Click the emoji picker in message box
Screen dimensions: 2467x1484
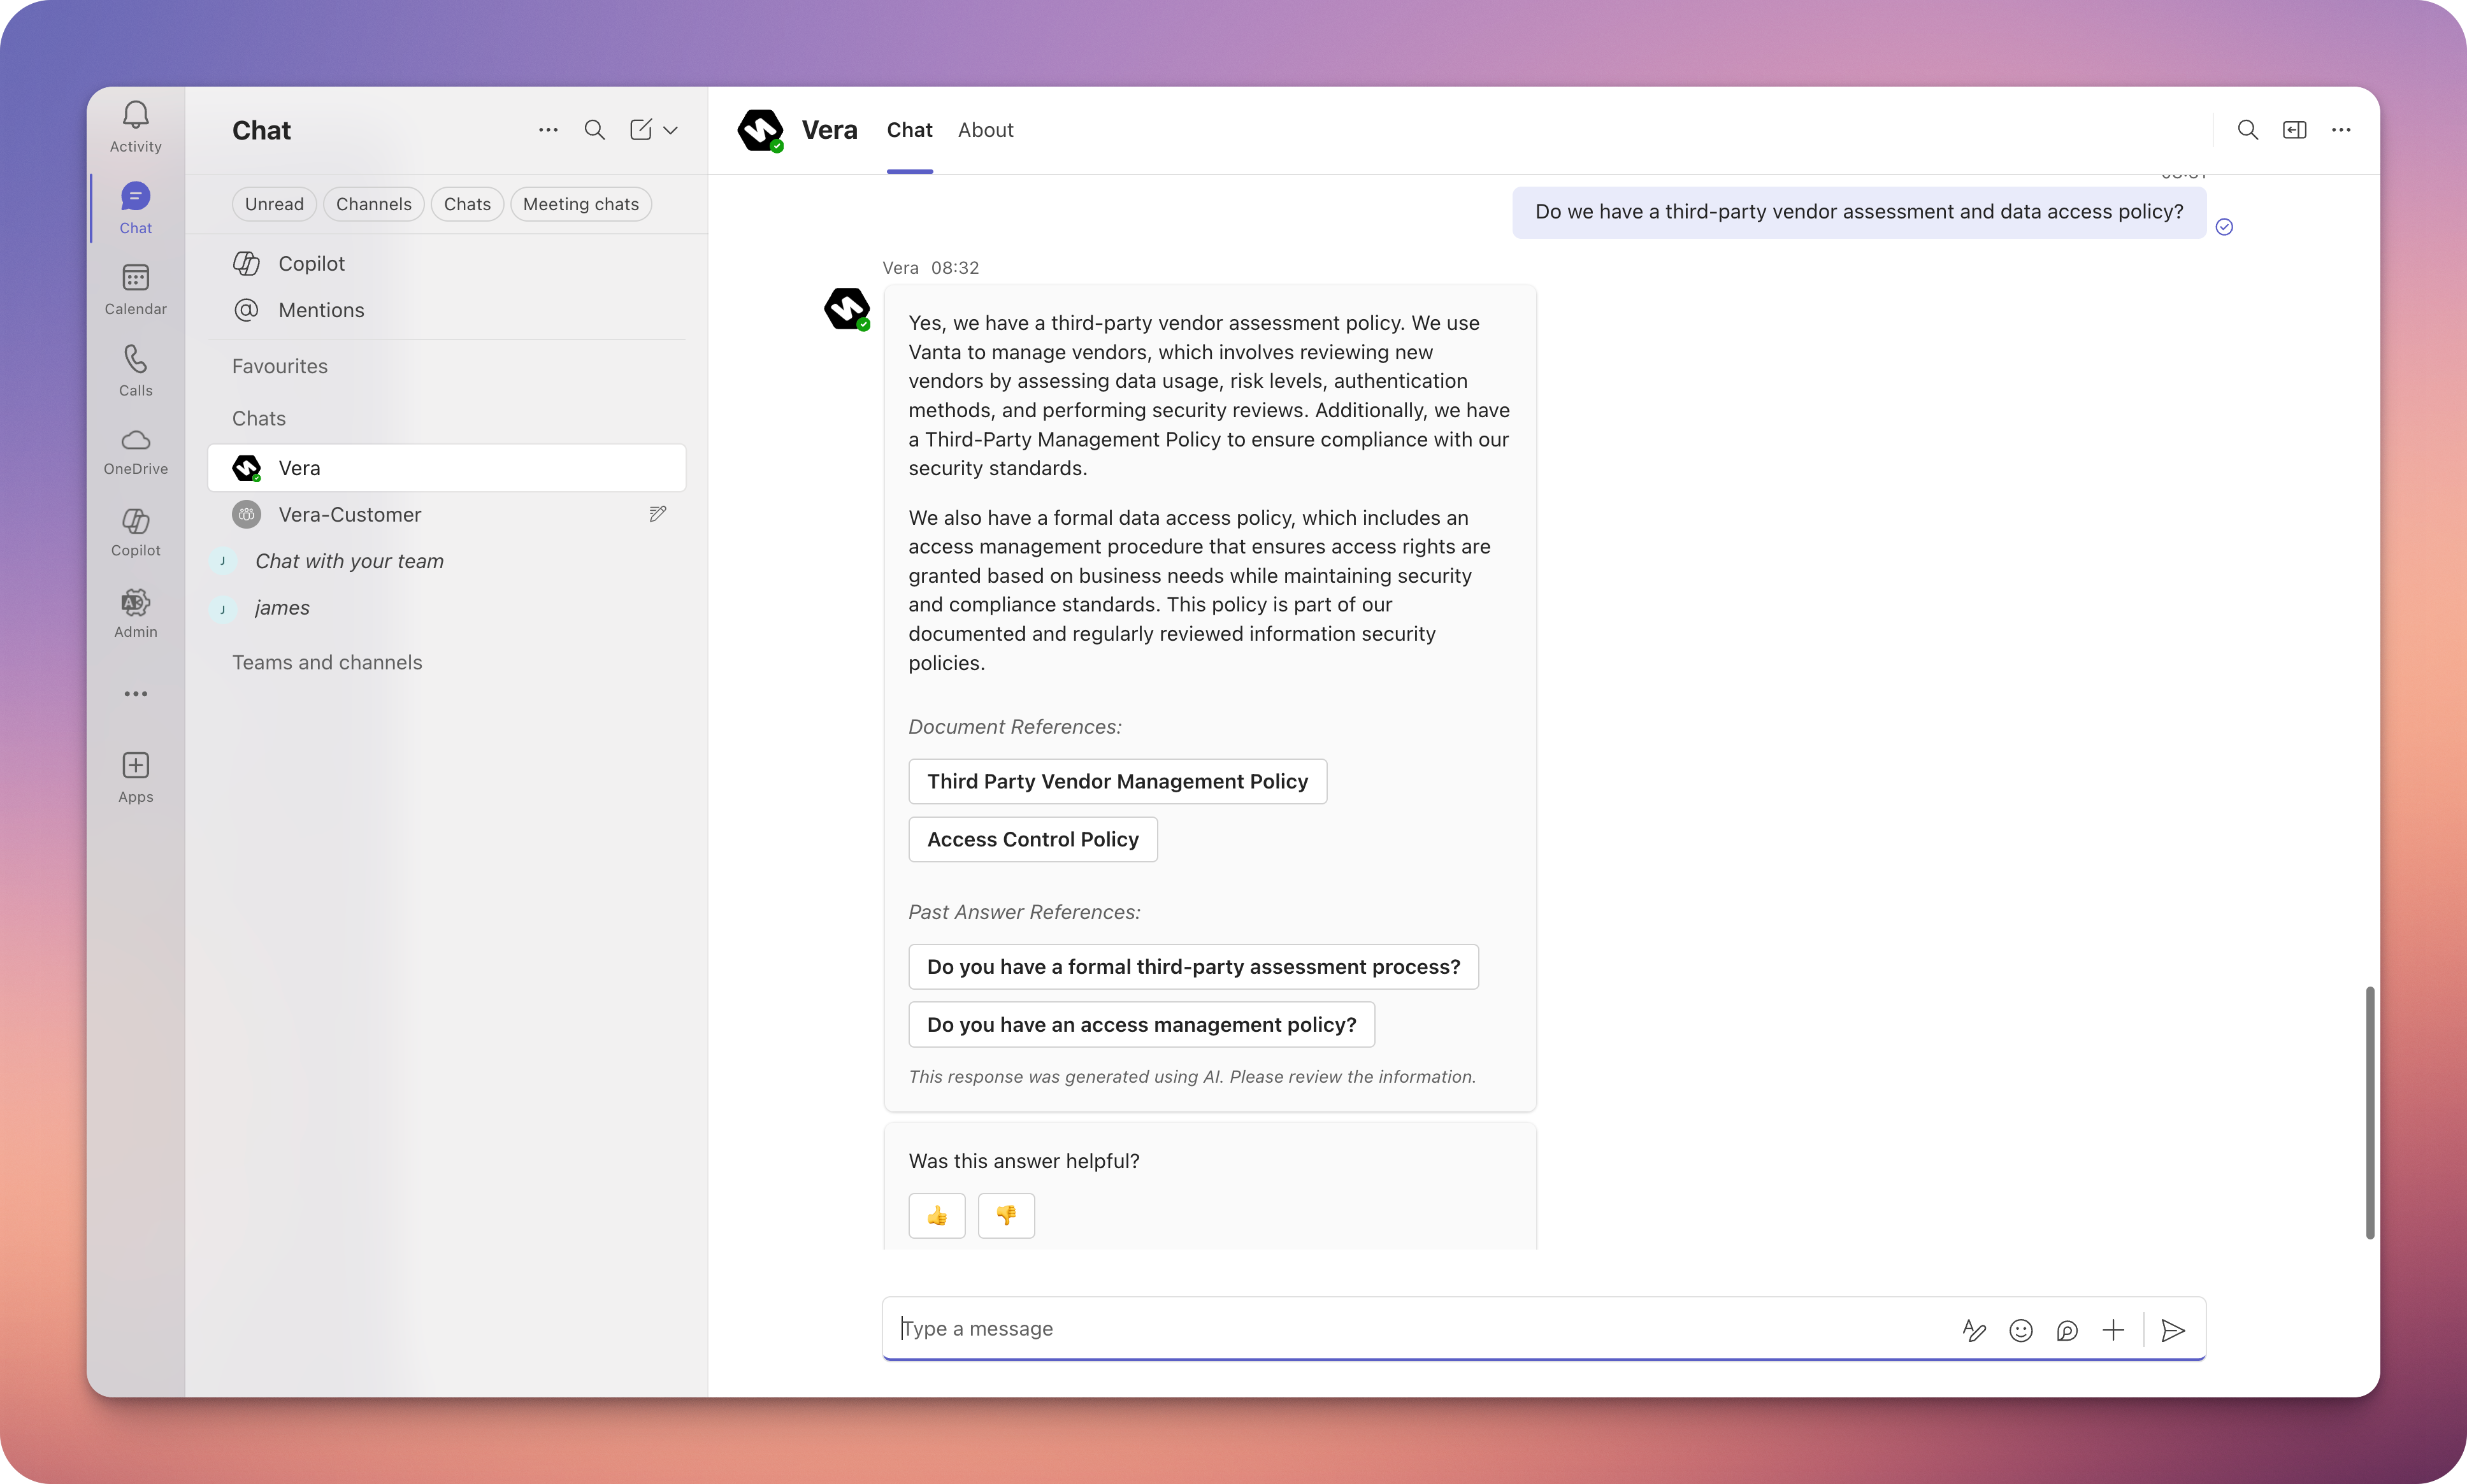click(2020, 1330)
